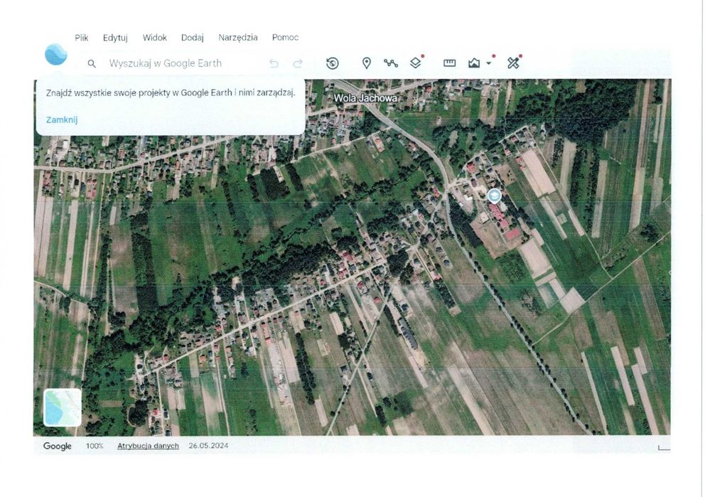Expand the map style dropdown arrow

click(x=489, y=63)
